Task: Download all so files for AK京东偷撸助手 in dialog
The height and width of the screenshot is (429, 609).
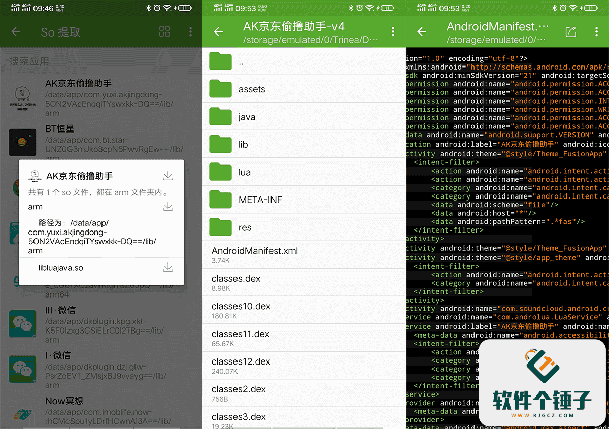Action: (x=168, y=176)
